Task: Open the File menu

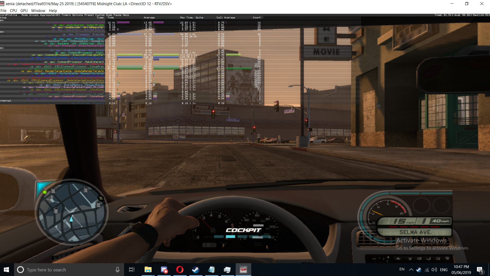Action: click(3, 10)
